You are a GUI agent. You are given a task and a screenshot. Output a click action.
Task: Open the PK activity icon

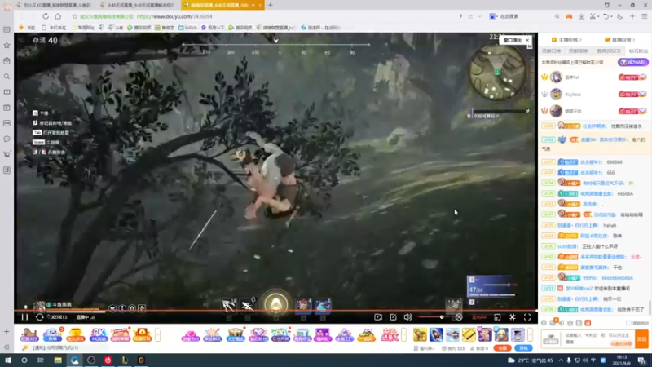[x=98, y=334]
